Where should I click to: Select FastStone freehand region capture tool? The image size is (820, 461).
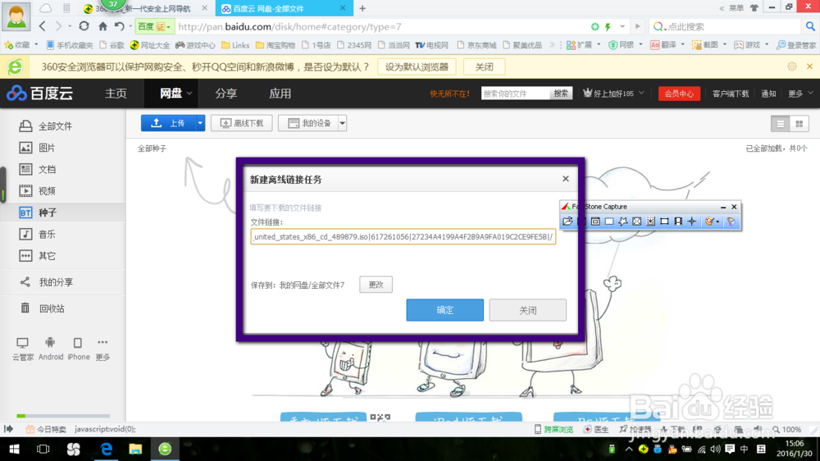[623, 221]
